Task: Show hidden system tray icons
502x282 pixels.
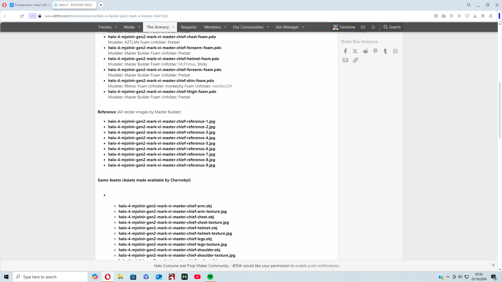Action: (448, 277)
